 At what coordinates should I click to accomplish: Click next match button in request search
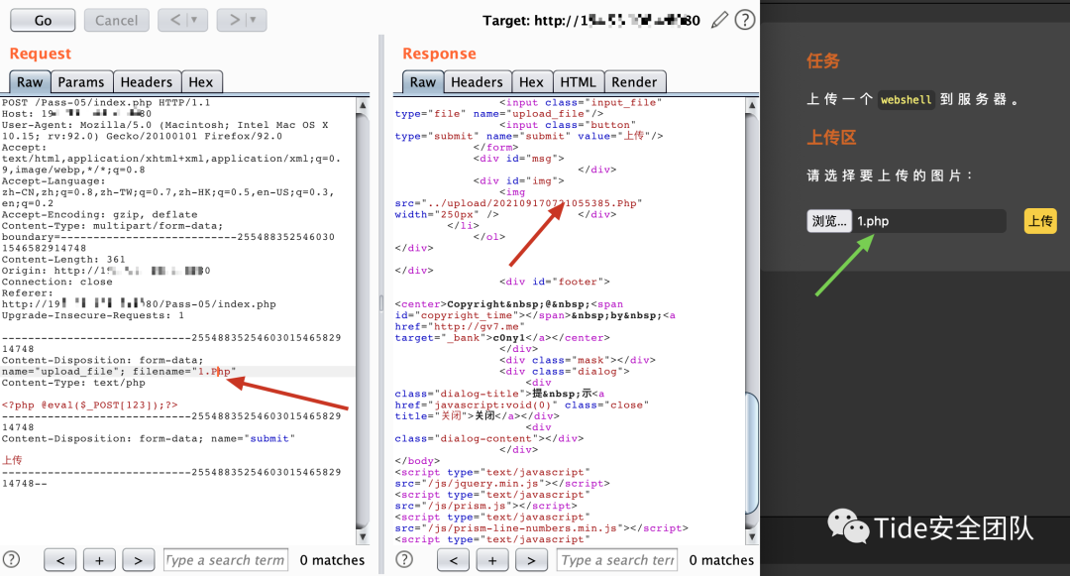138,560
